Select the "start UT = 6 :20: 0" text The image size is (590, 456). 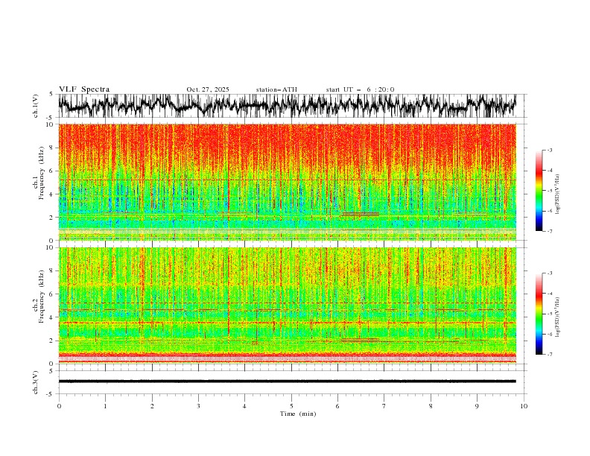point(360,89)
